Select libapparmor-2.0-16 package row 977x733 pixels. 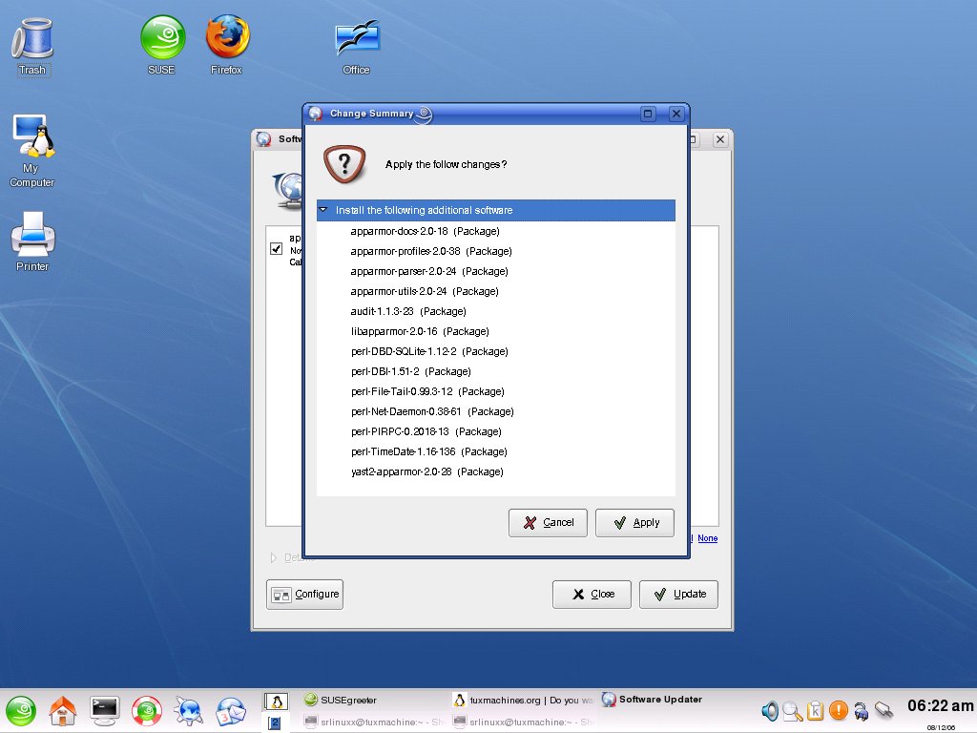coord(495,331)
